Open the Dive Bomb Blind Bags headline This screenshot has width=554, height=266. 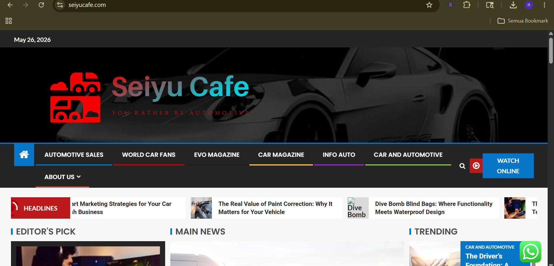[434, 208]
